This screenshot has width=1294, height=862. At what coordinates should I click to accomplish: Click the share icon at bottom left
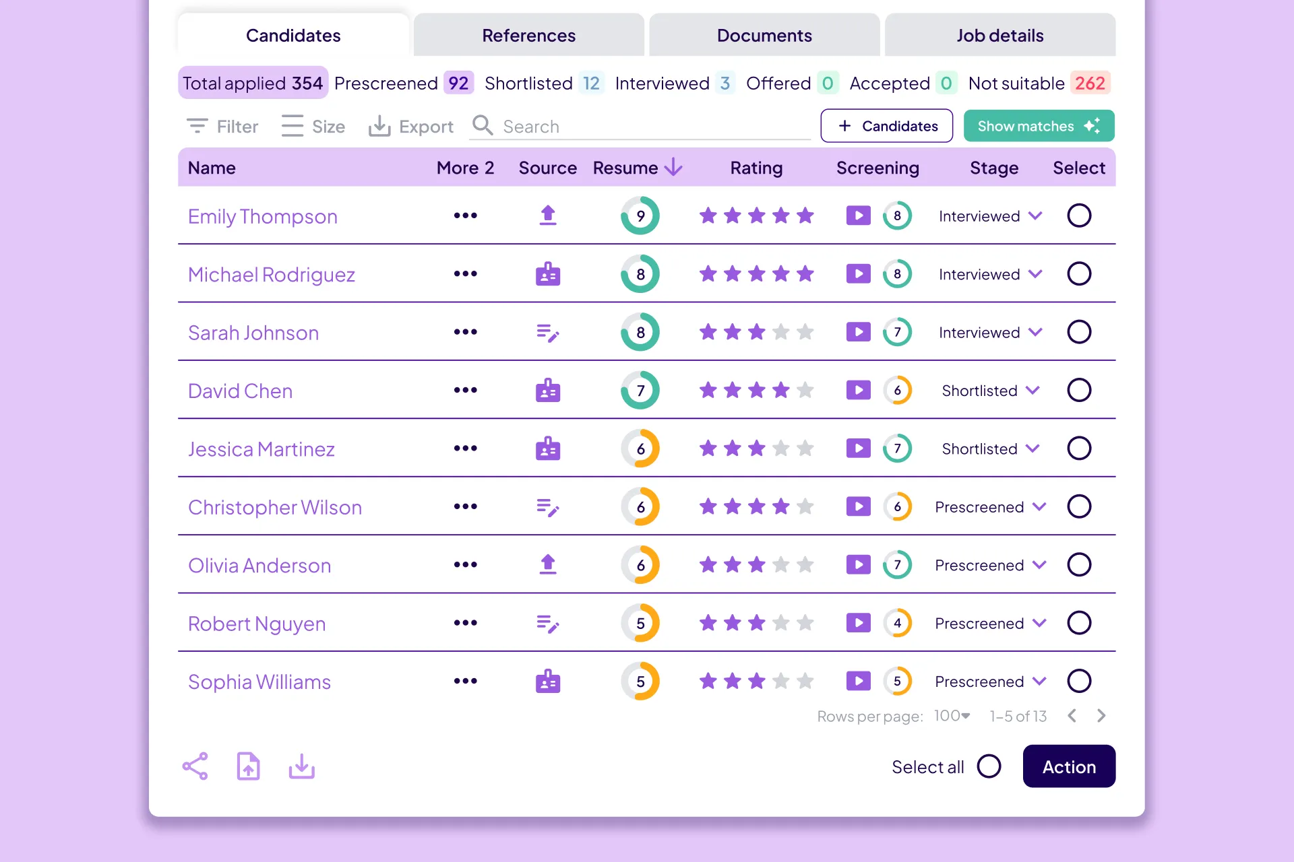[x=195, y=766]
